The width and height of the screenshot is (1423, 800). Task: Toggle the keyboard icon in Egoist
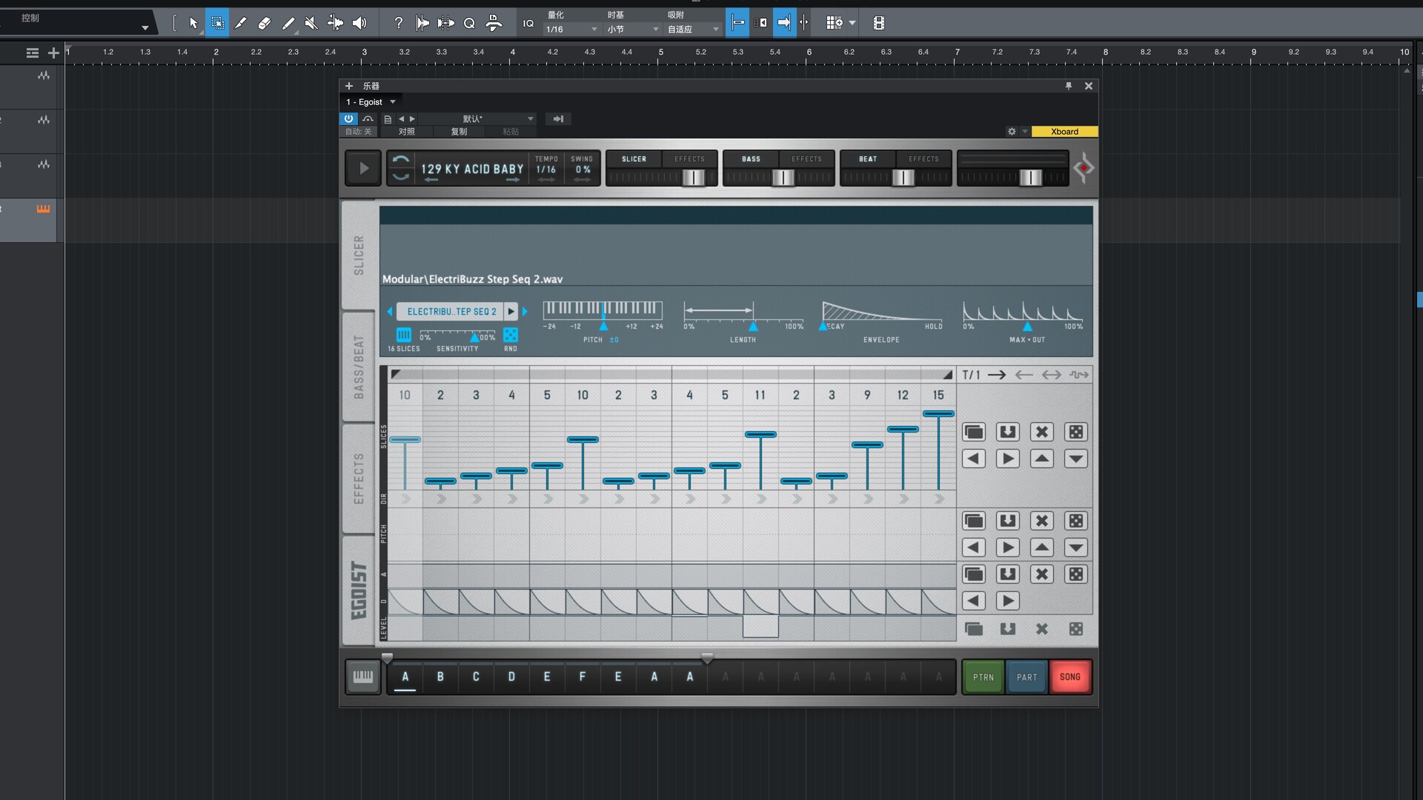[x=363, y=677]
